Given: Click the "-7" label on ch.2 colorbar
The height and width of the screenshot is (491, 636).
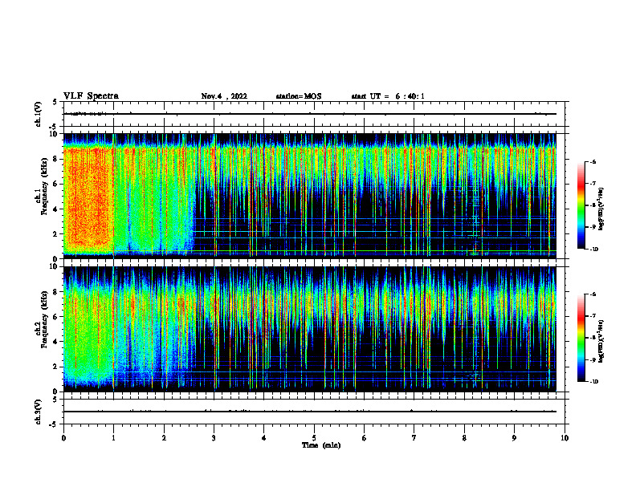Looking at the screenshot, I should click(593, 316).
